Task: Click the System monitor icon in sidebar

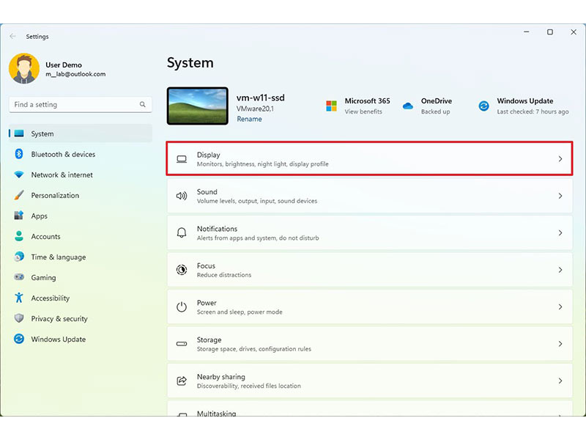Action: [x=19, y=133]
